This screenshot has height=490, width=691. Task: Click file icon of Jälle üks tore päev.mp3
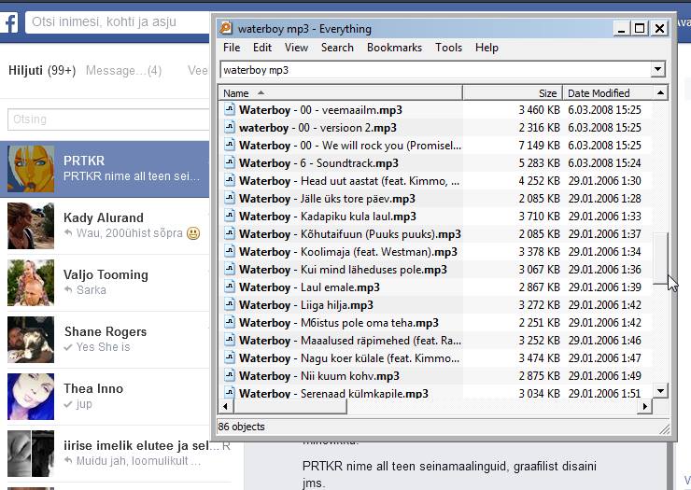click(x=229, y=198)
